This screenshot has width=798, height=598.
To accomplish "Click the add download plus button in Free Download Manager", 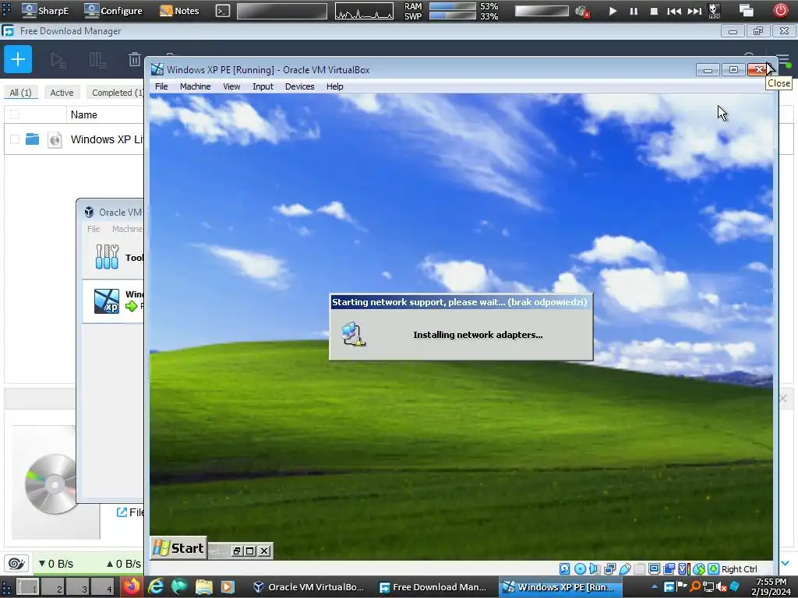I will pyautogui.click(x=18, y=59).
